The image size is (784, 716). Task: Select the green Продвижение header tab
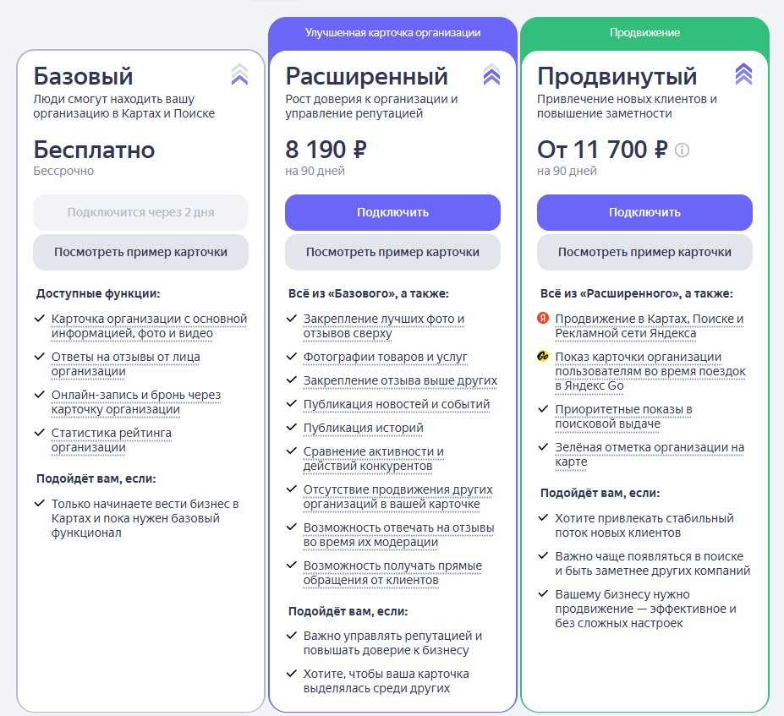tap(644, 33)
